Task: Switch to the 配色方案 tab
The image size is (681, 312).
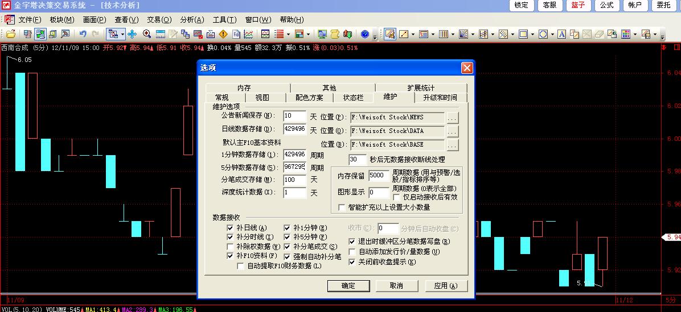Action: (309, 97)
